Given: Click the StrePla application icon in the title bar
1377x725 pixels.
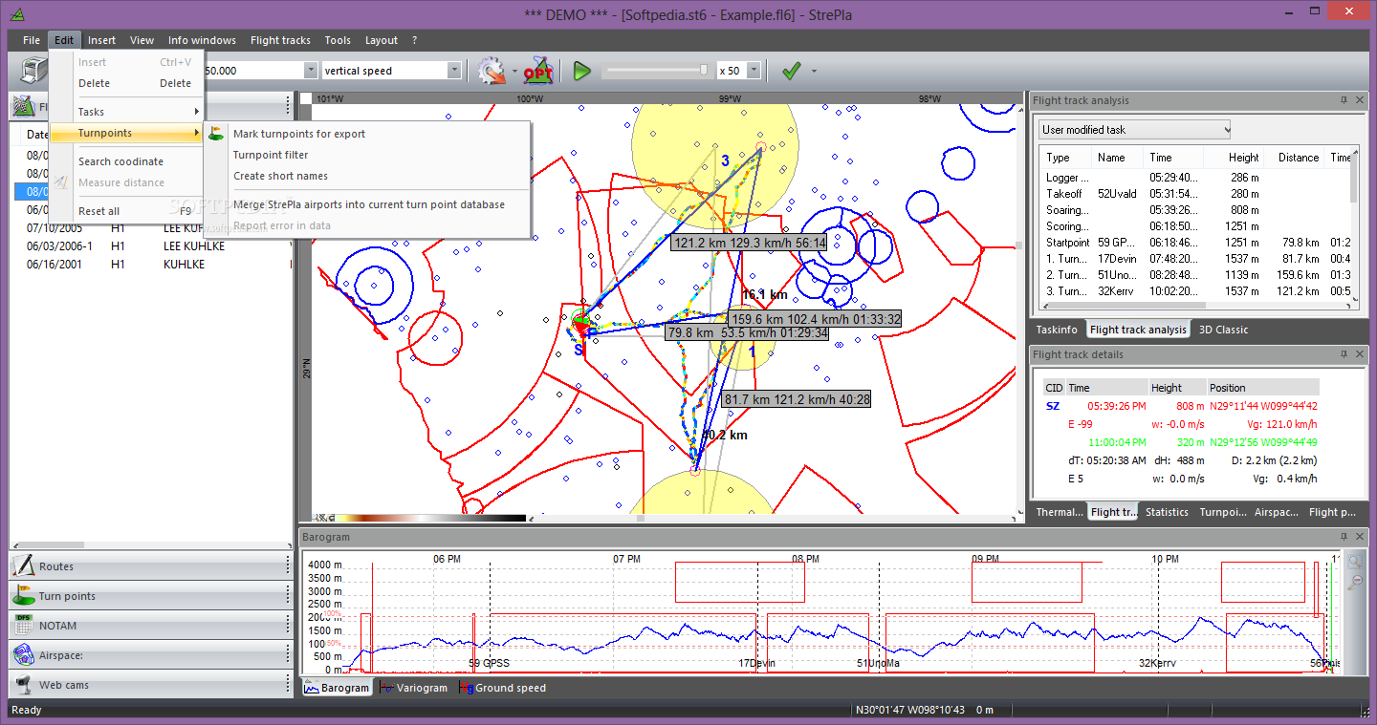Looking at the screenshot, I should [x=17, y=13].
